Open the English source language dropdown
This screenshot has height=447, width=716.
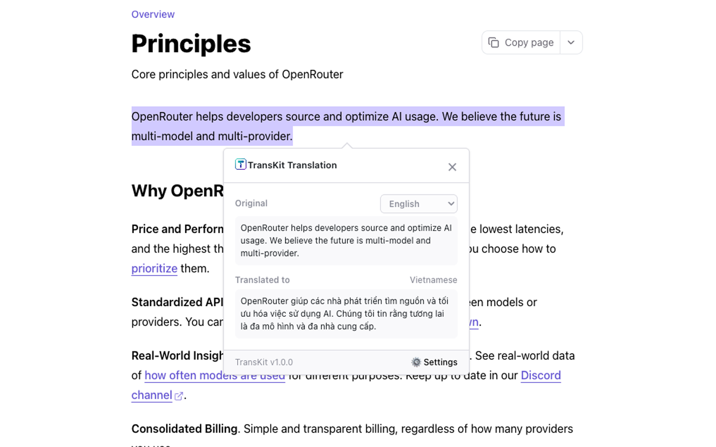(418, 204)
